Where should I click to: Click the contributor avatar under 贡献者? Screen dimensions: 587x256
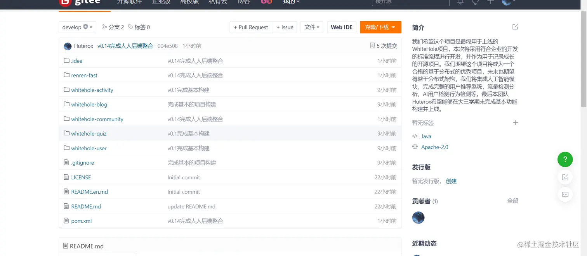pos(418,218)
